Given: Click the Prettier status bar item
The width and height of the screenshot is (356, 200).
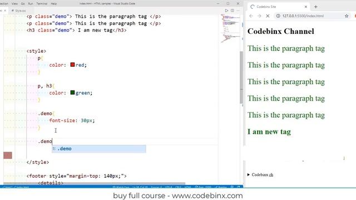Looking at the screenshot, I should (x=221, y=187).
